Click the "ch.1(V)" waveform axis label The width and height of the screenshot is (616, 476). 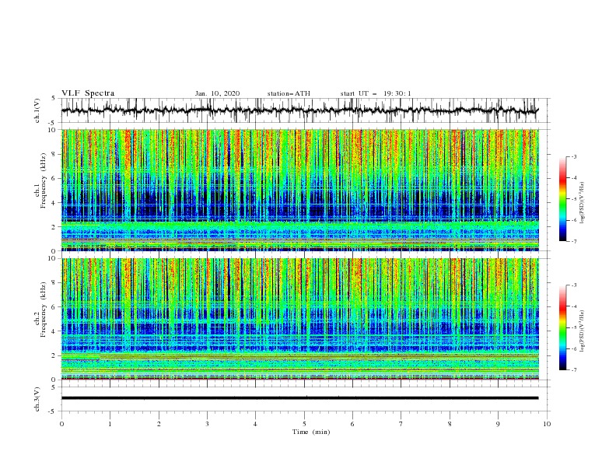pyautogui.click(x=37, y=110)
